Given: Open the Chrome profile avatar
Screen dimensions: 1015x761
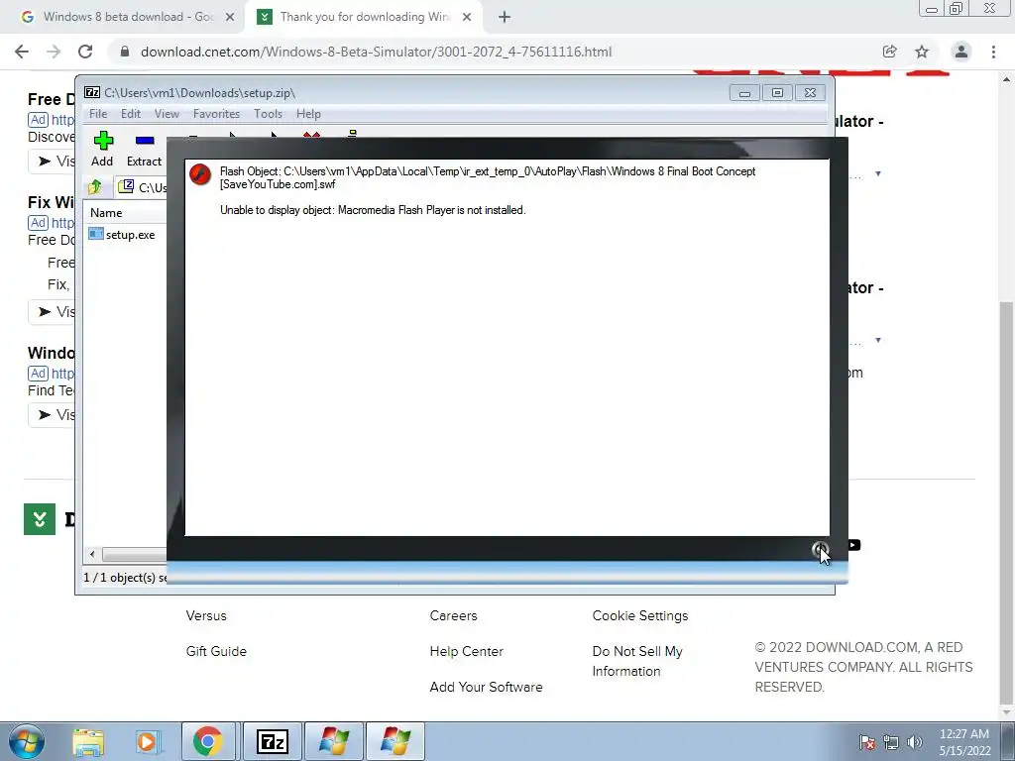Looking at the screenshot, I should 961,52.
